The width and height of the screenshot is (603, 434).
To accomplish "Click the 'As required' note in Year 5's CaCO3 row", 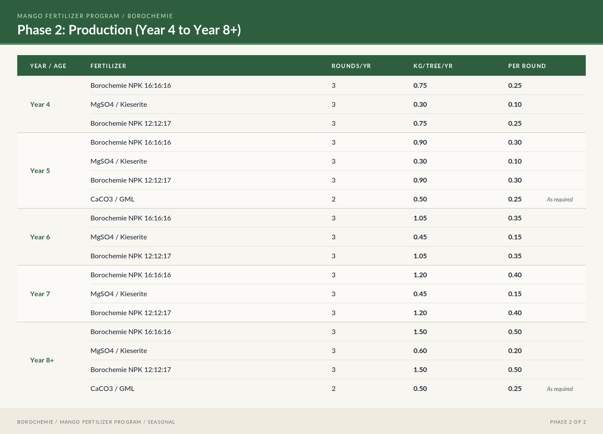I will pyautogui.click(x=560, y=199).
